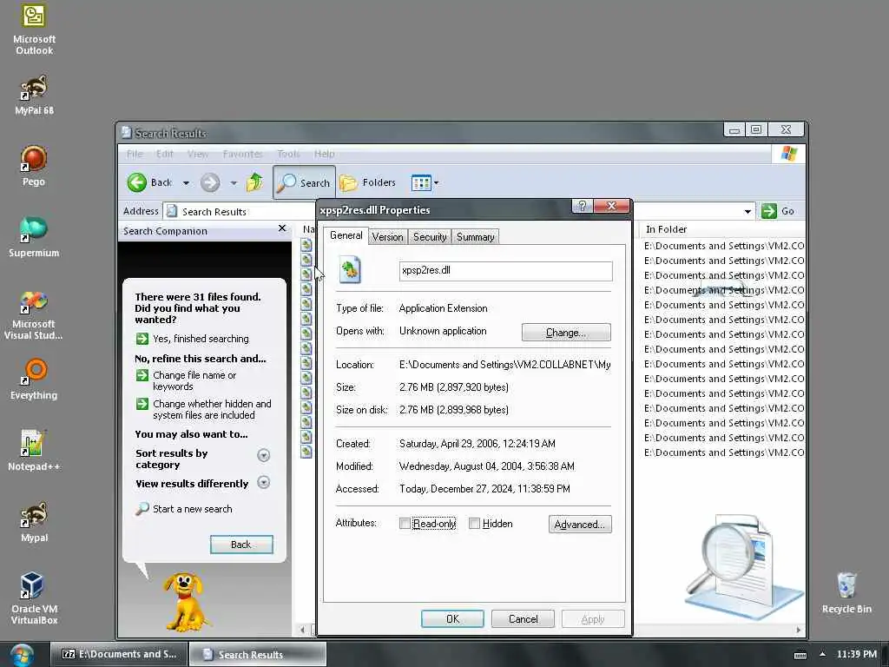Select the Recycle Bin desktop icon

pyautogui.click(x=846, y=592)
